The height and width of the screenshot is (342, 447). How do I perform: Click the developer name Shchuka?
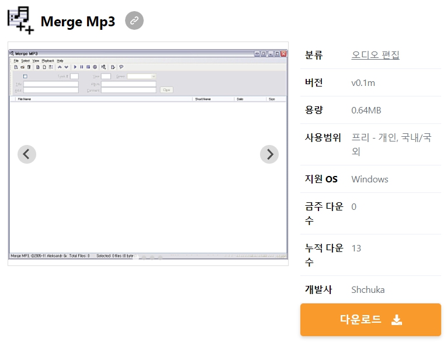point(368,290)
